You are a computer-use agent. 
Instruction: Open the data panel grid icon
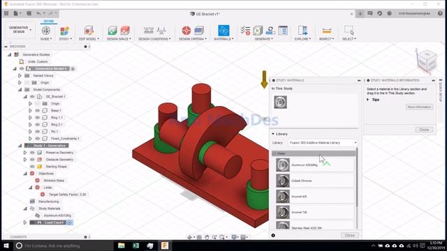(x=6, y=13)
